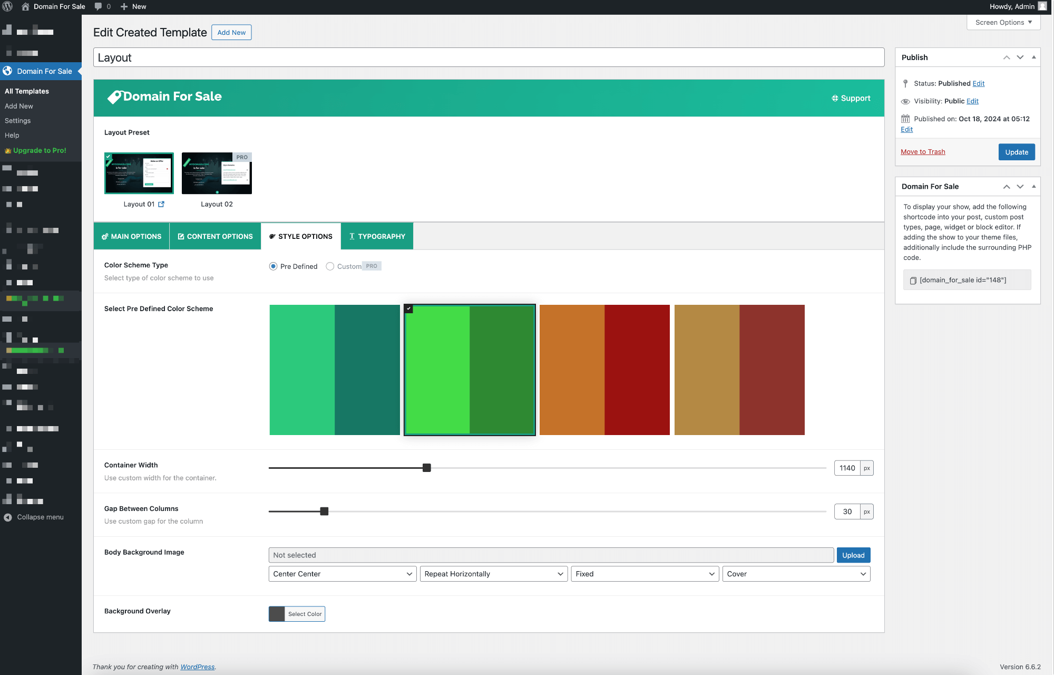The width and height of the screenshot is (1054, 675).
Task: Switch to Typography tab
Action: point(377,236)
